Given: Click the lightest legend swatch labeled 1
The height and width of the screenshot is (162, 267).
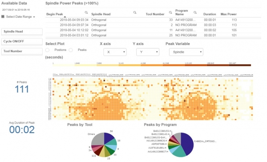Looking at the screenshot, I should (64, 65).
